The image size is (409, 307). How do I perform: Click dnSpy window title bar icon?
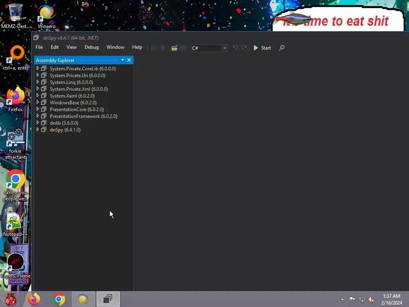(x=36, y=38)
